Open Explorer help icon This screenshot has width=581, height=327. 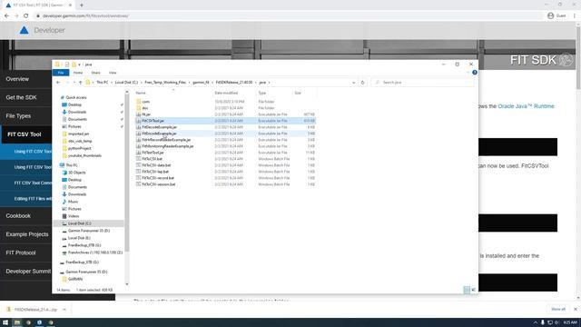click(474, 73)
